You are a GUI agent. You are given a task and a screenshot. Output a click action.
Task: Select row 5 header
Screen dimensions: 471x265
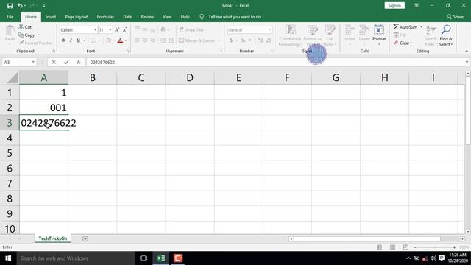pyautogui.click(x=10, y=153)
